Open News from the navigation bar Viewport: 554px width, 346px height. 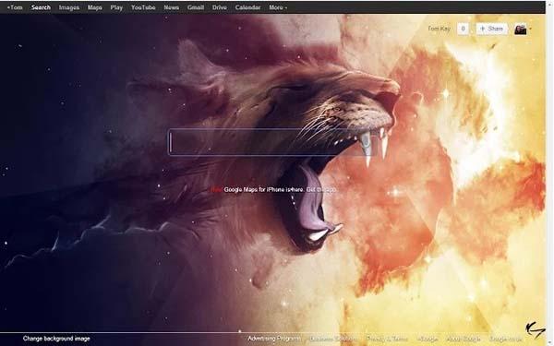click(x=171, y=7)
